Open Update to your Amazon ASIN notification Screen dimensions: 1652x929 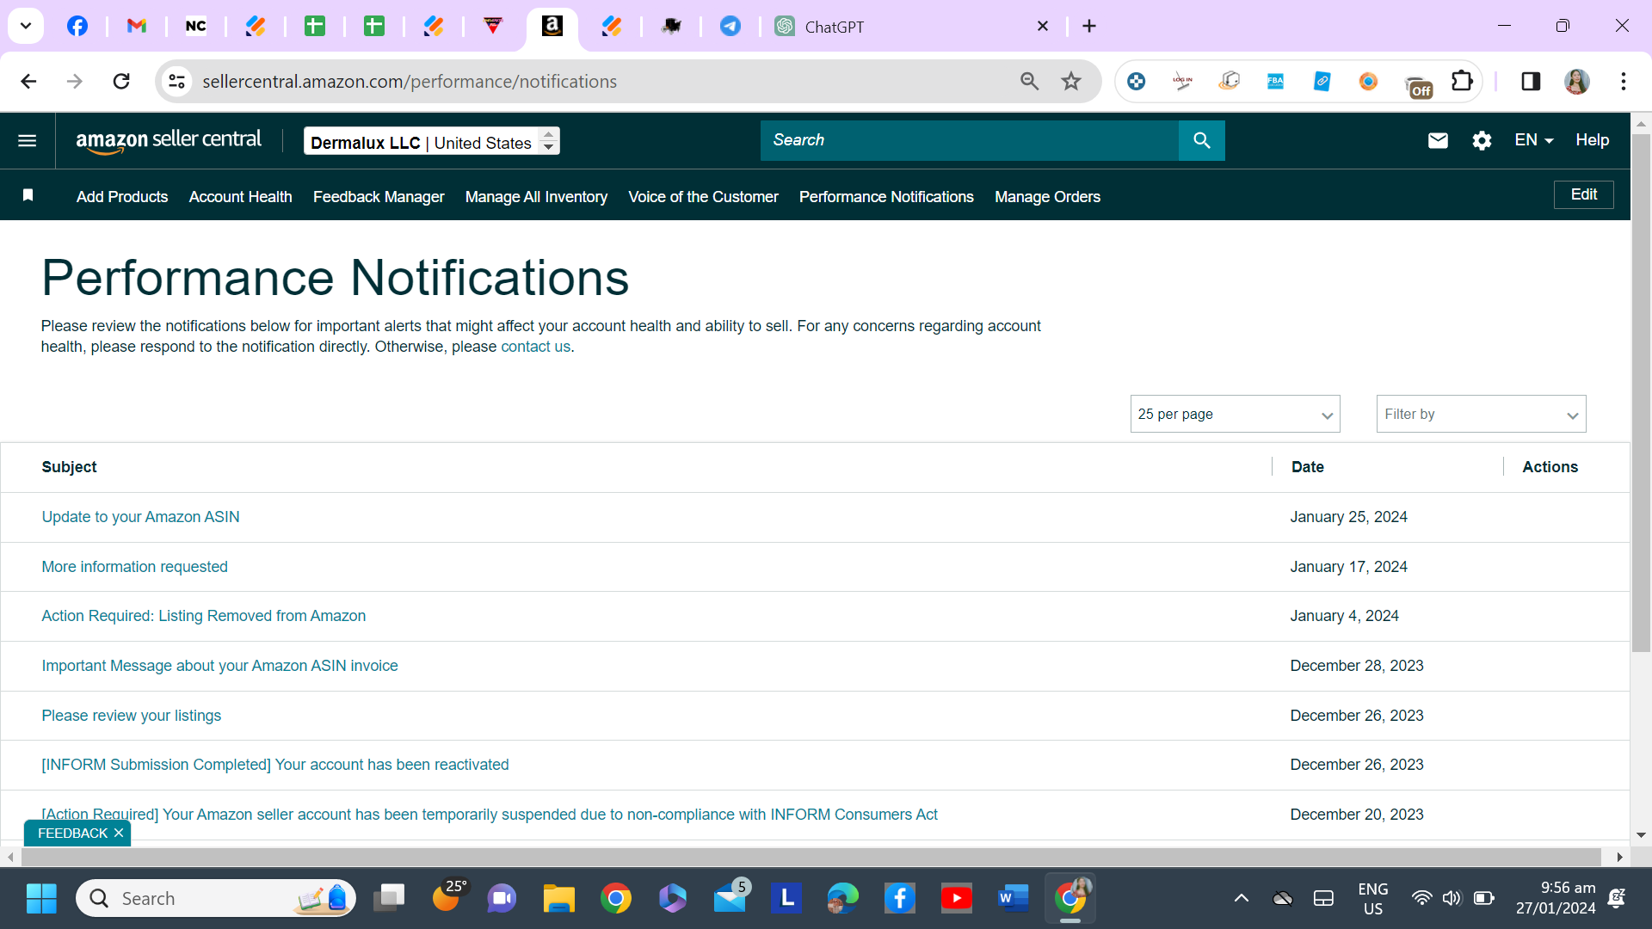tap(141, 517)
